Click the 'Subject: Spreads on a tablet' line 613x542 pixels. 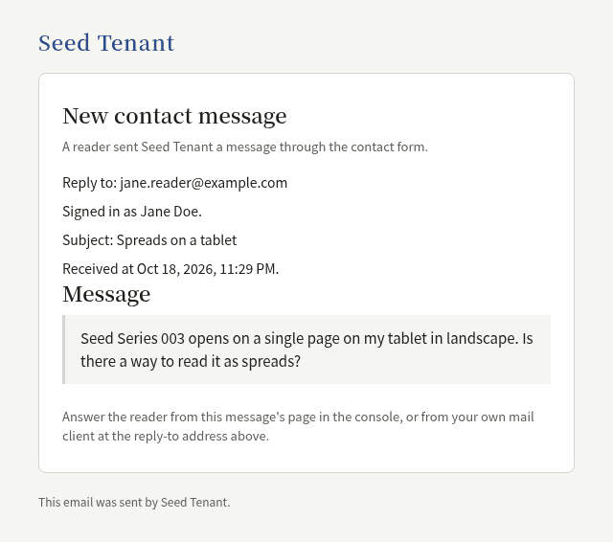(149, 240)
